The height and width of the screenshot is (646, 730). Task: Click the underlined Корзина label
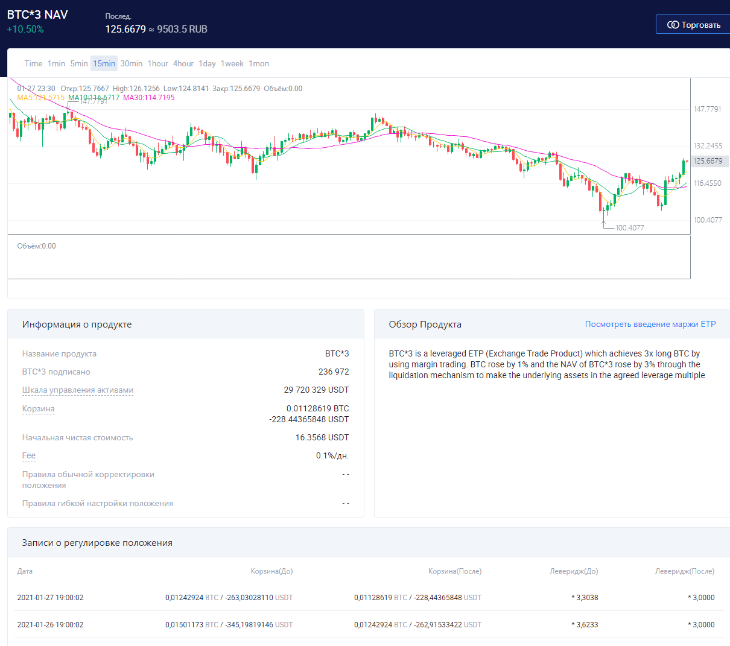[x=38, y=409]
